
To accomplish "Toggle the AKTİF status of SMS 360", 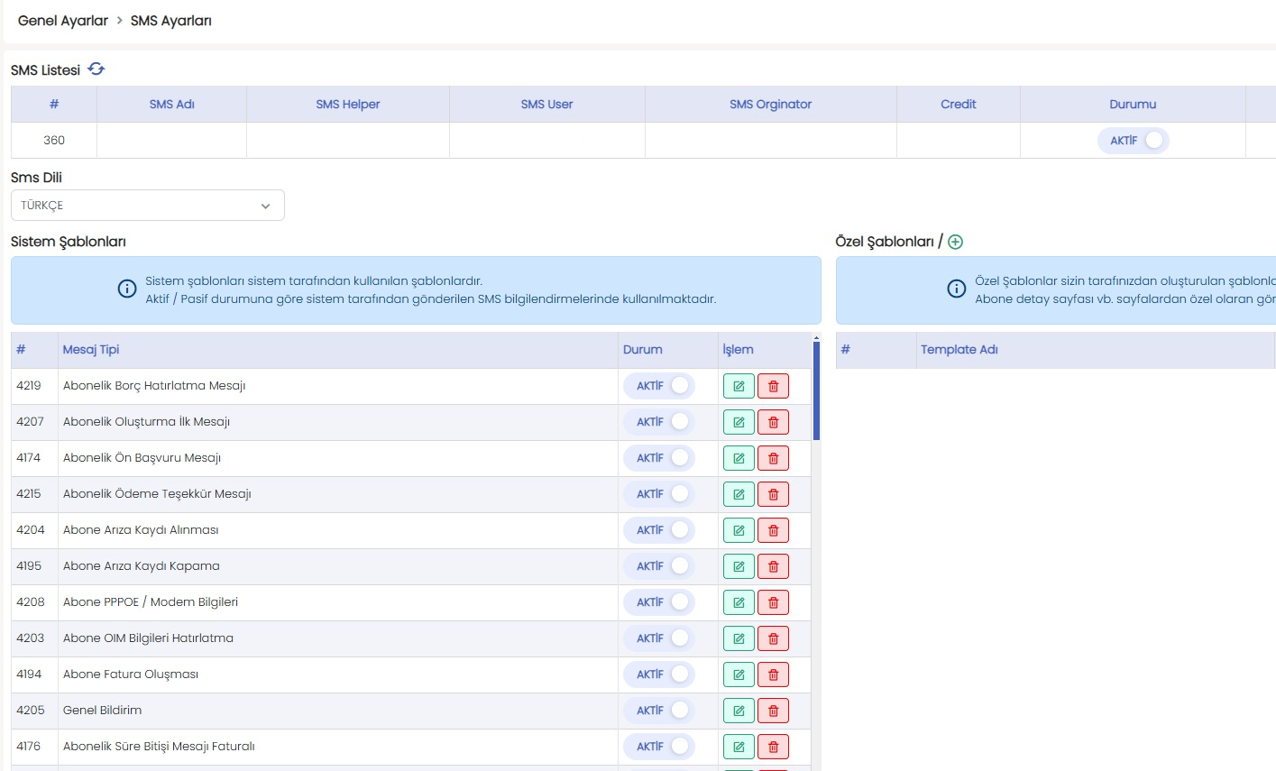I will [1133, 141].
